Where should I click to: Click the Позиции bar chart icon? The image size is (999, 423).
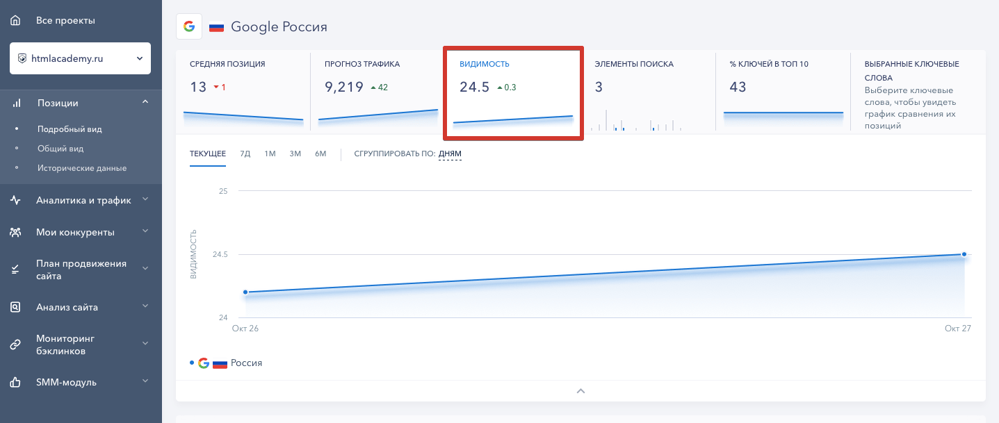(x=16, y=103)
